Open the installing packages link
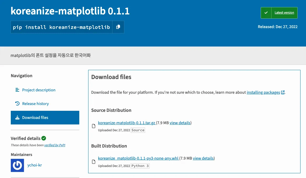This screenshot has width=306, height=178. (263, 92)
